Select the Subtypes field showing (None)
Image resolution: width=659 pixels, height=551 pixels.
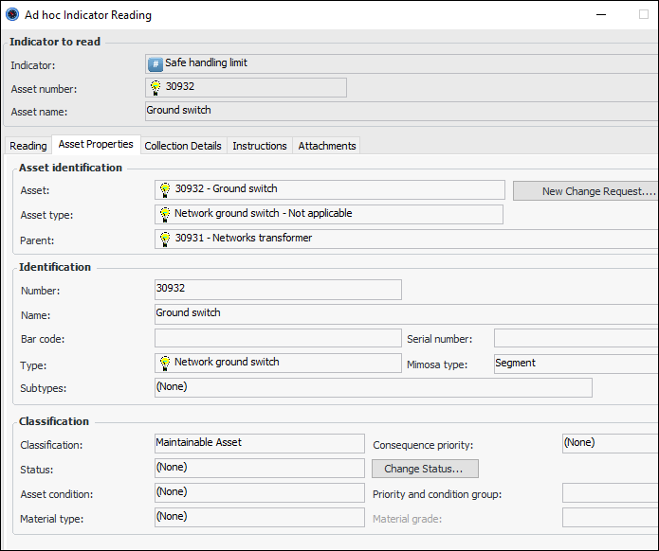coord(373,387)
